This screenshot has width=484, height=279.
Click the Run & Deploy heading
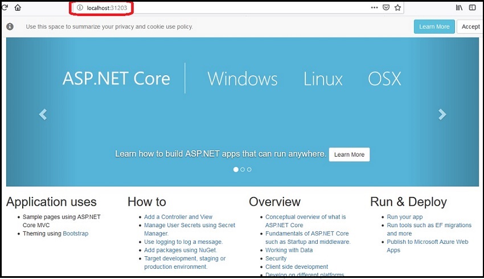(408, 202)
